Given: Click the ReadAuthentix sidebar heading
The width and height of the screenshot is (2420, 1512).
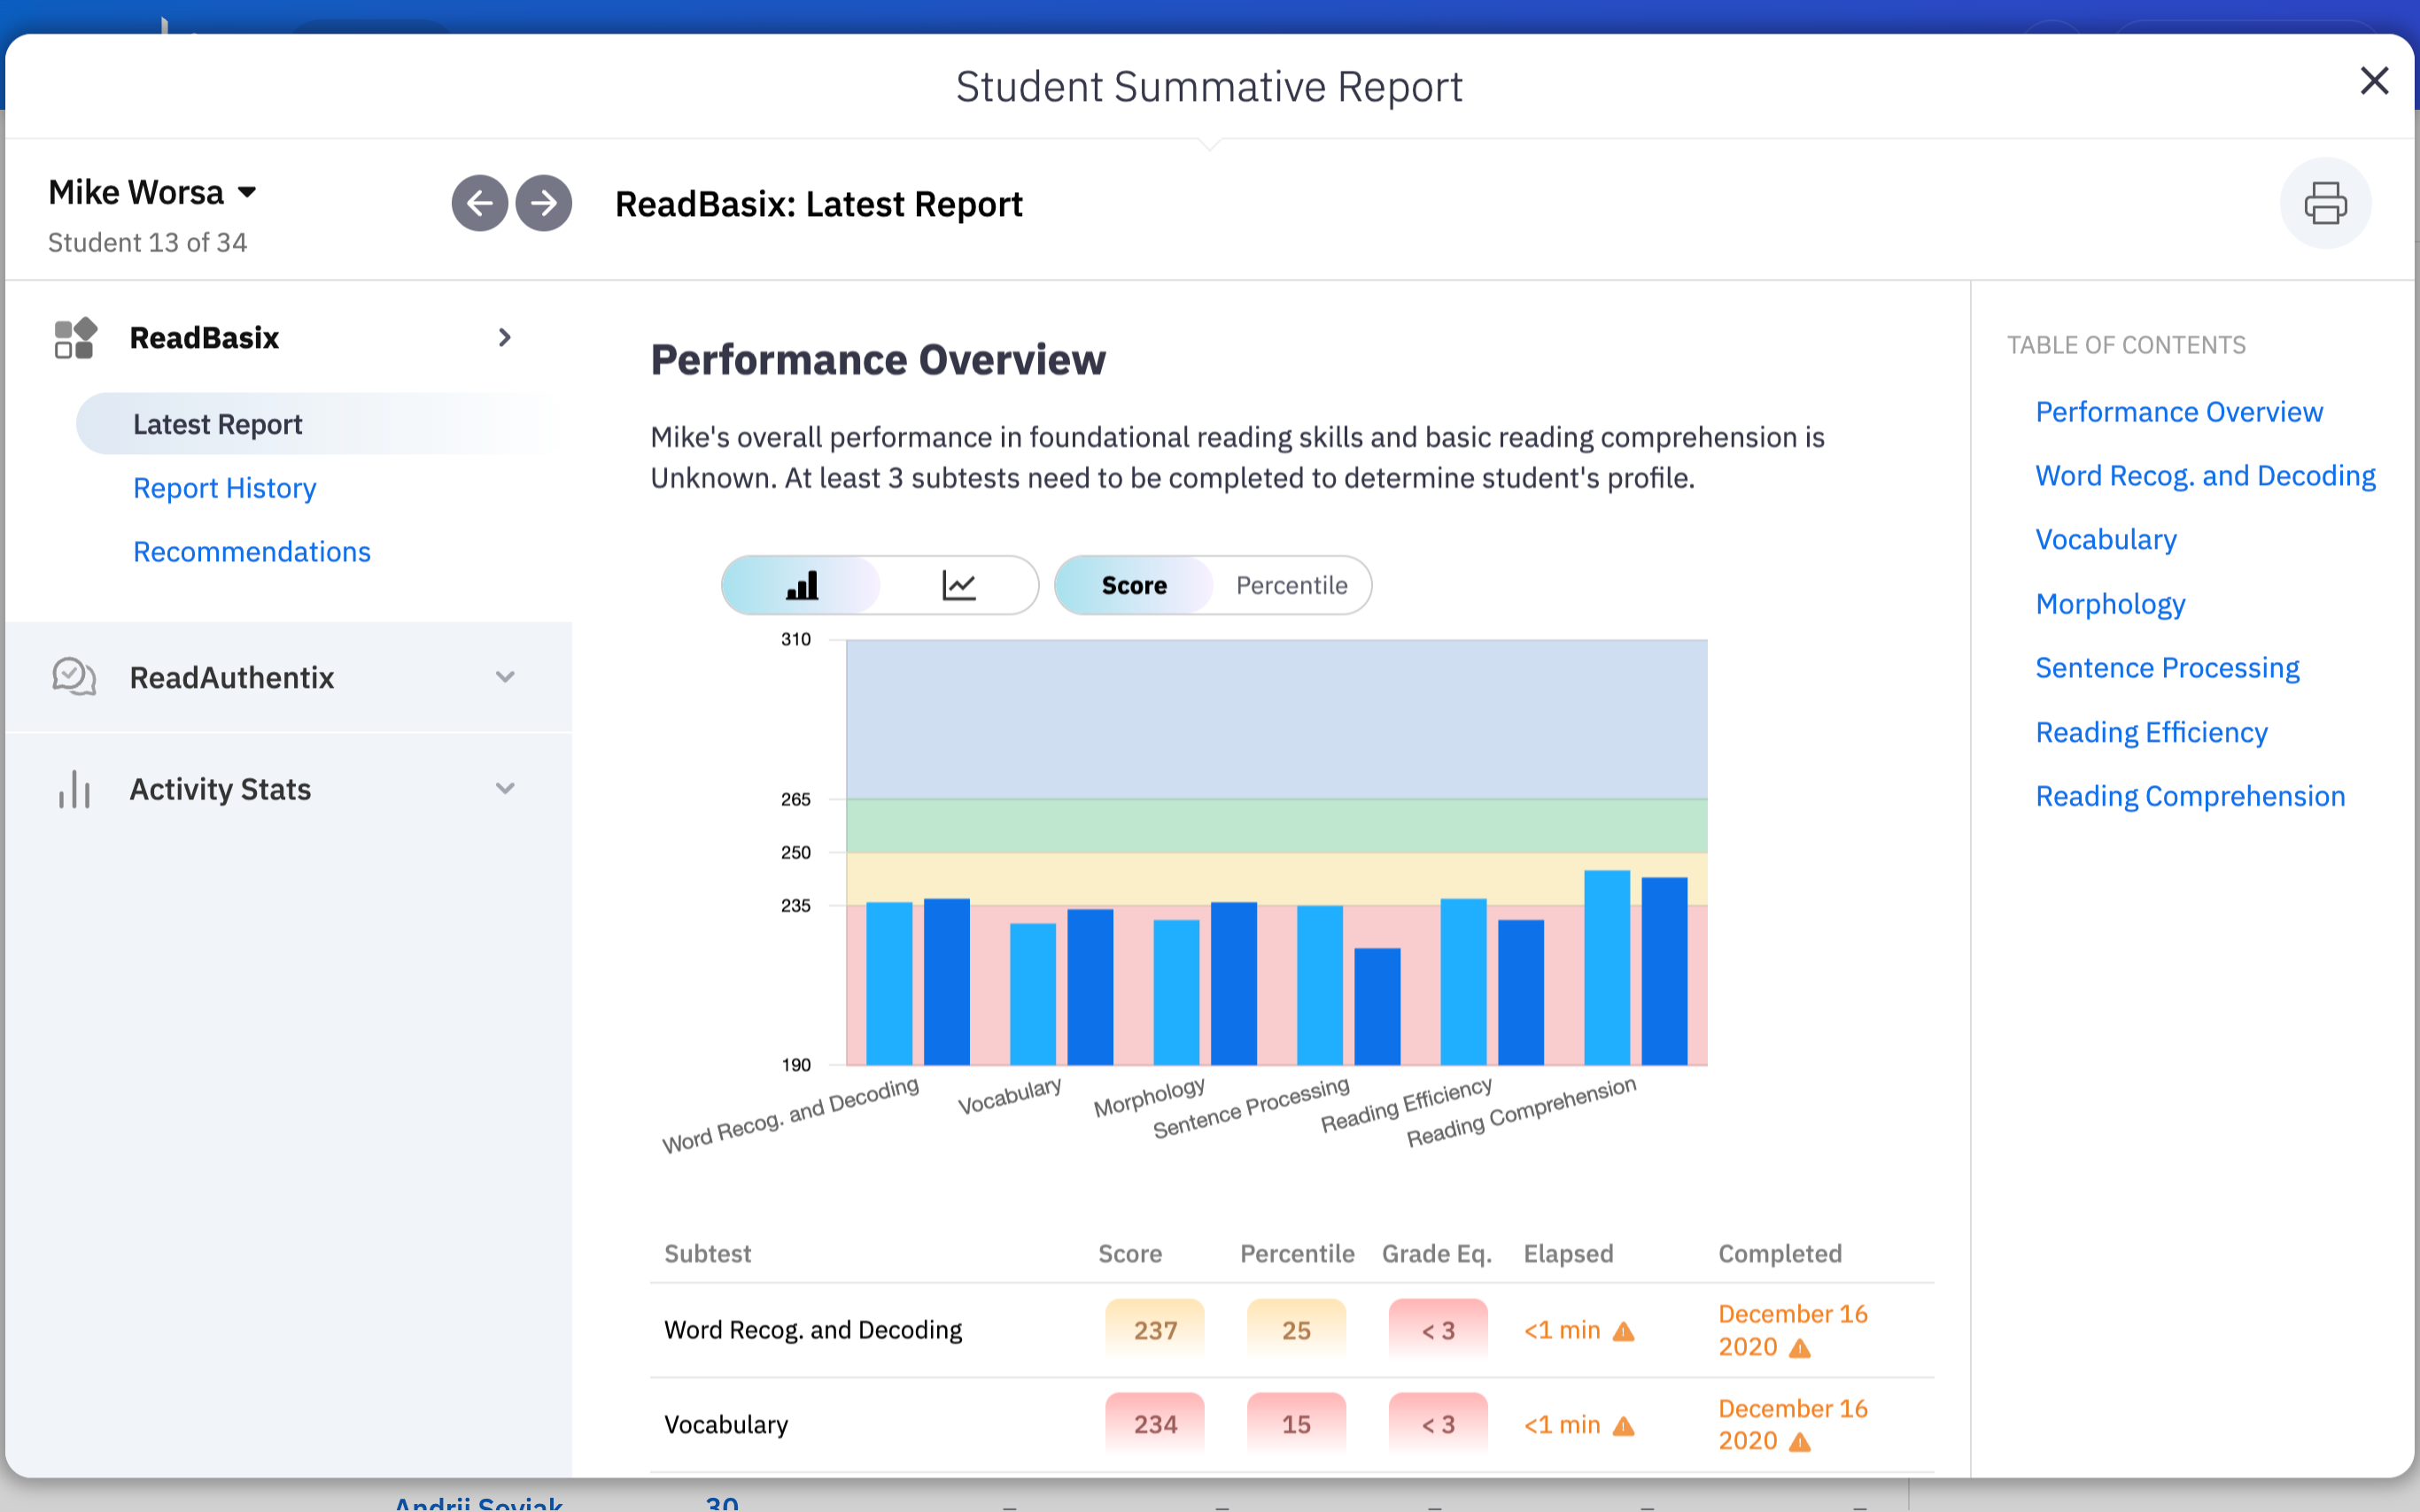Looking at the screenshot, I should click(232, 677).
